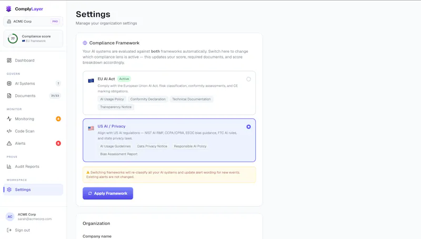The height and width of the screenshot is (239, 421).
Task: Open the ACME Corp organization switcher
Action: tap(33, 21)
